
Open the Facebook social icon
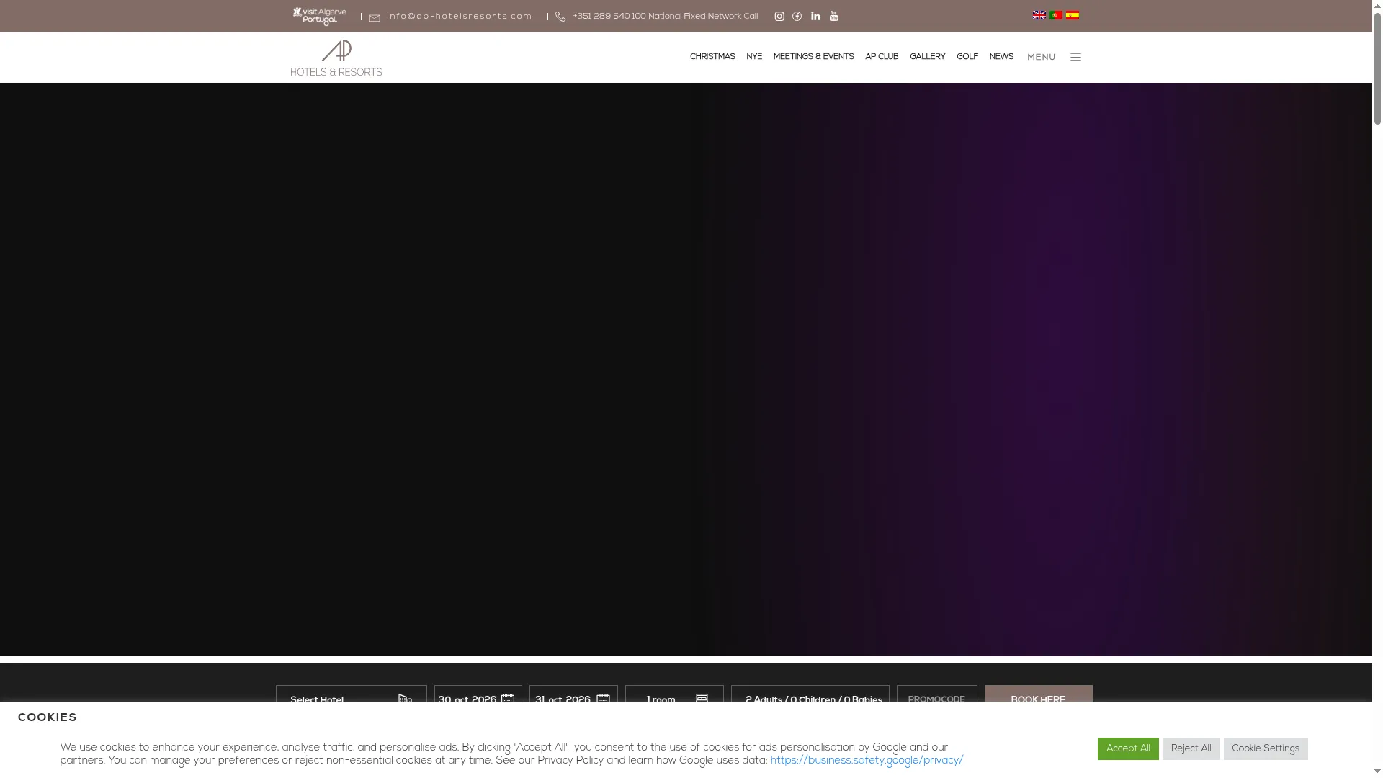pos(797,17)
